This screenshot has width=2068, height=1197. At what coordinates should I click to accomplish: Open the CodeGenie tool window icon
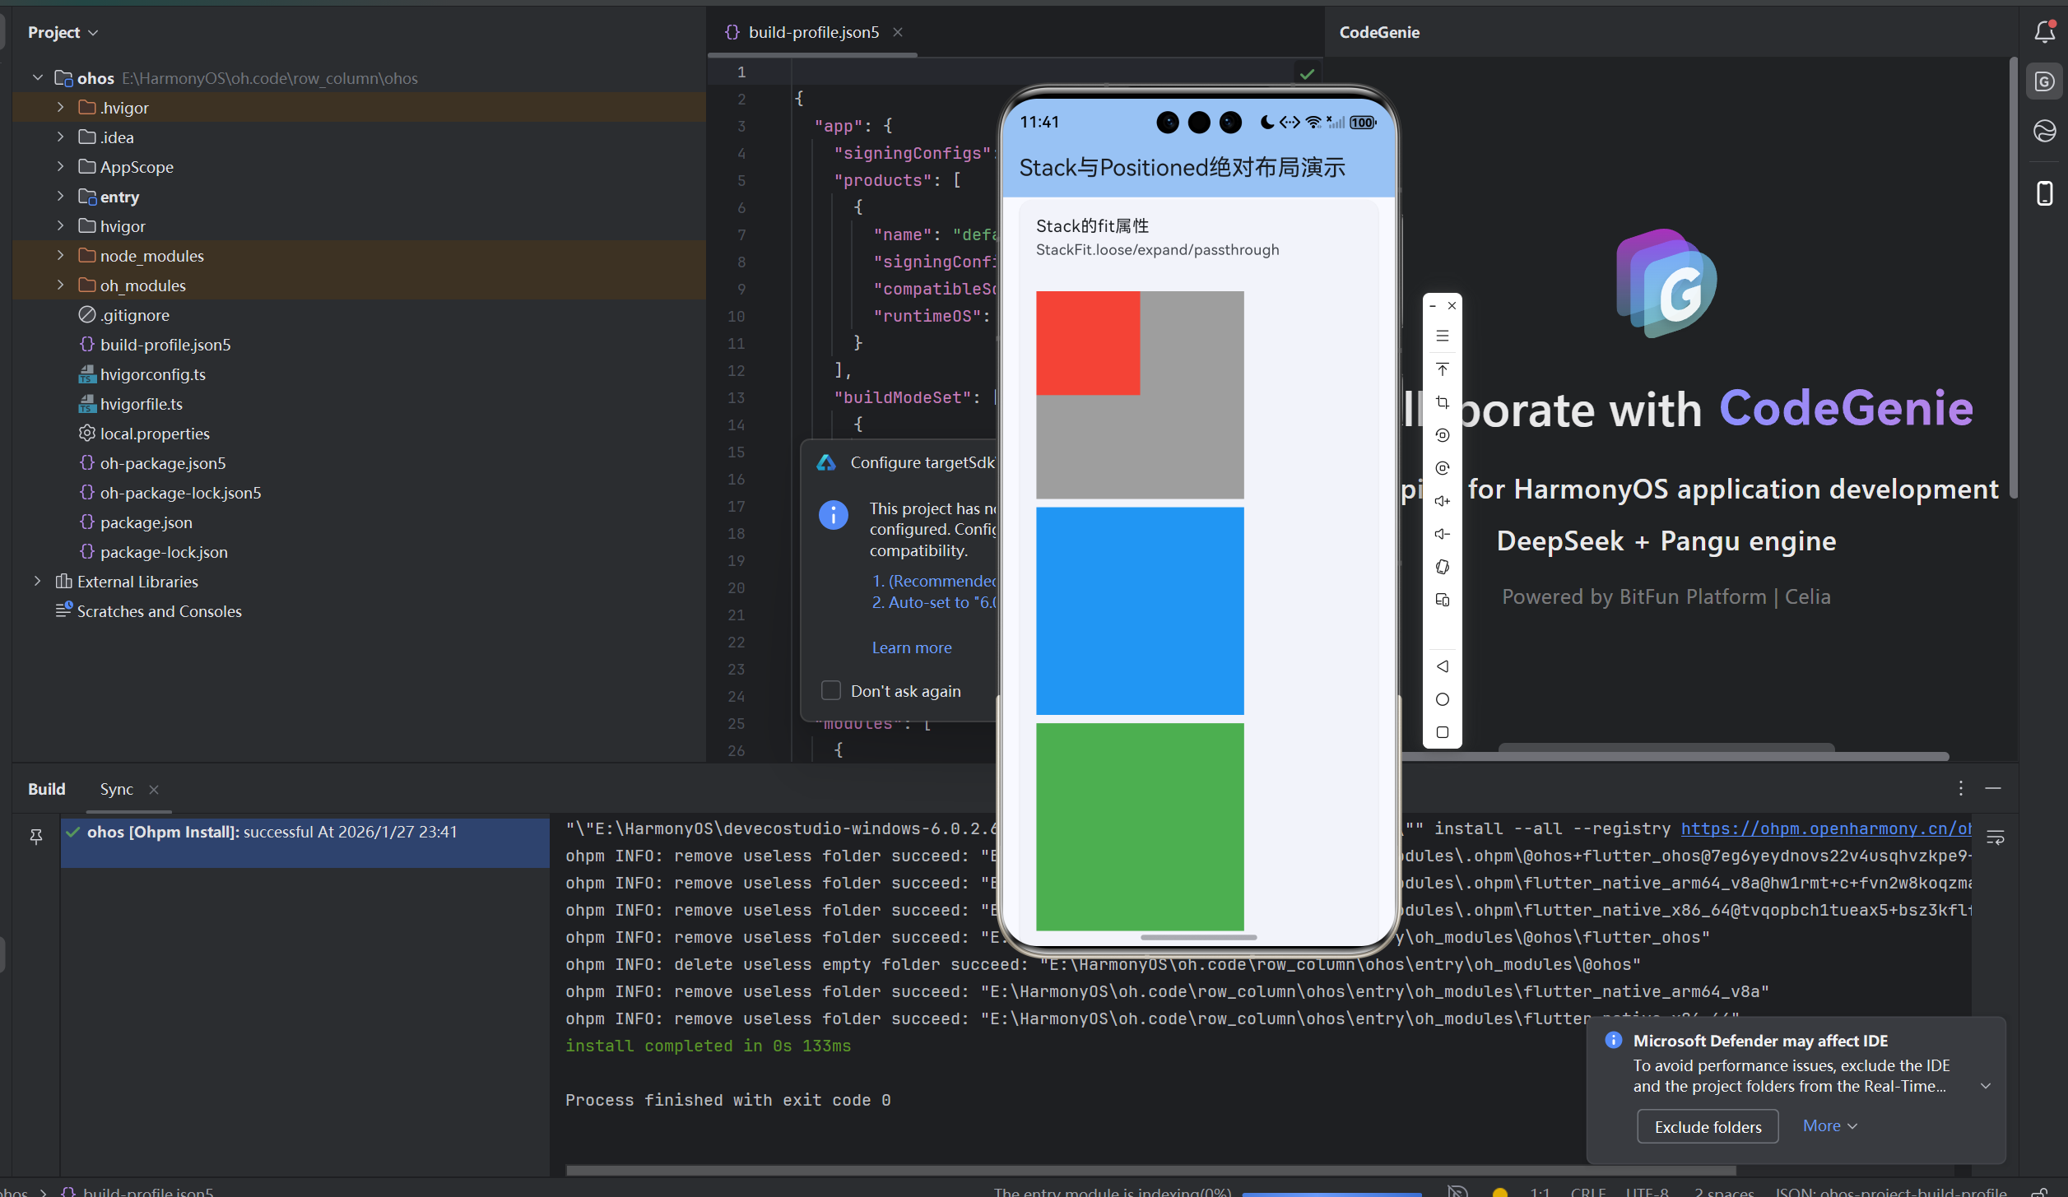(2045, 81)
